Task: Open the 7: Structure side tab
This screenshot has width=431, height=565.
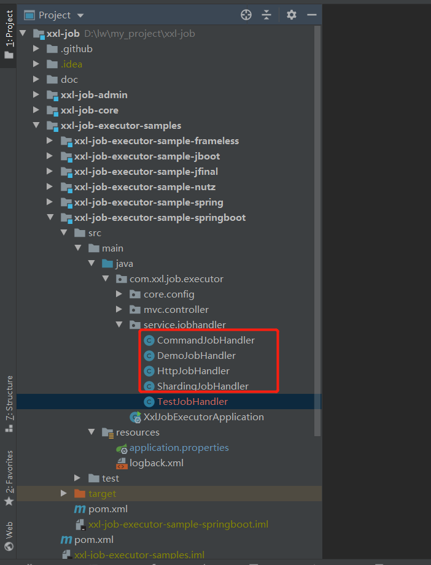Action: 9,404
